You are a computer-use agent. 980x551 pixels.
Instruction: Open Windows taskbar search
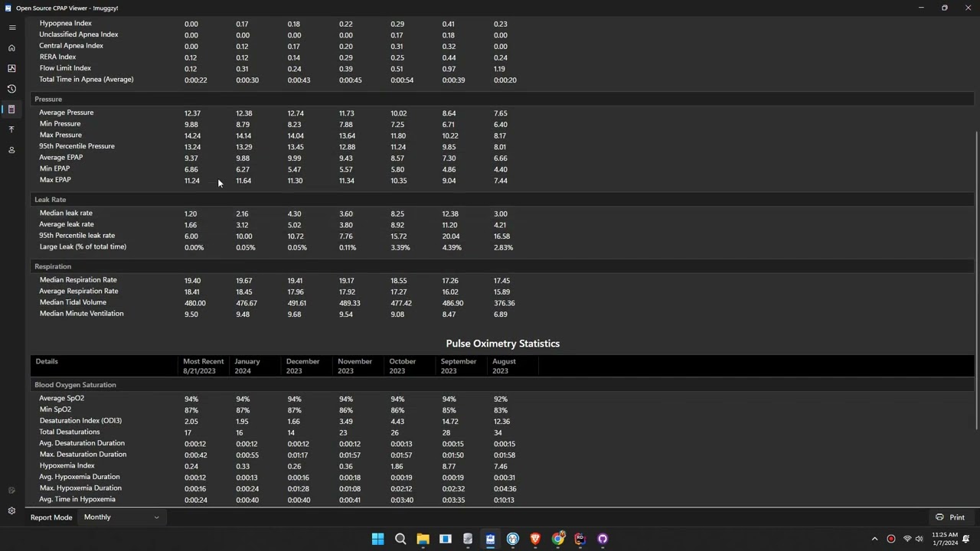coord(400,539)
